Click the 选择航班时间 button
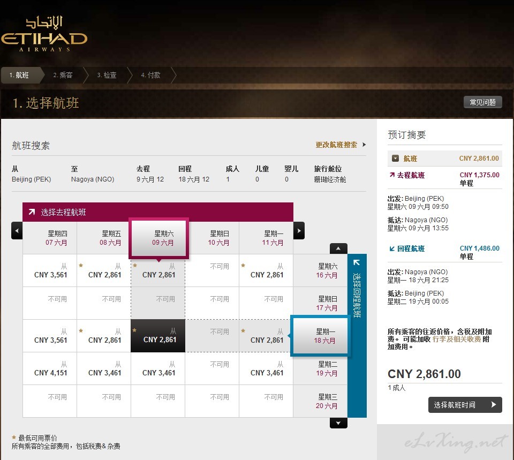This screenshot has height=460, width=514. pos(465,405)
